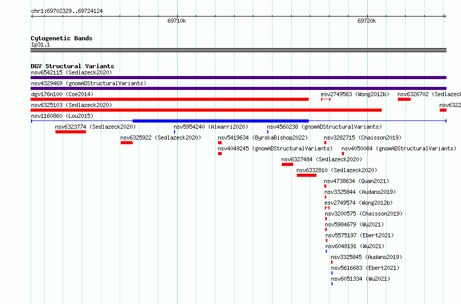The image size is (461, 304).
Task: Click the nsv6325922 (Sedlazeck2020) label
Action: click(161, 138)
